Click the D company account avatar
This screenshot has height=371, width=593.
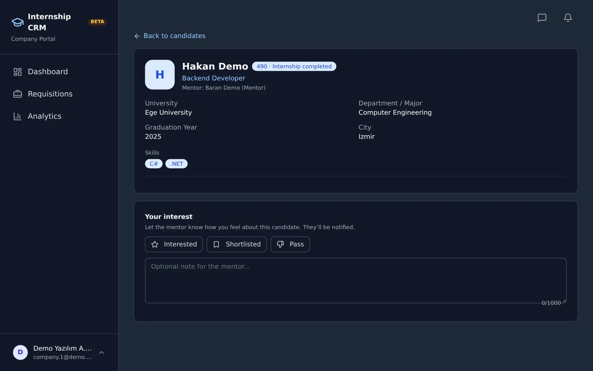tap(20, 352)
